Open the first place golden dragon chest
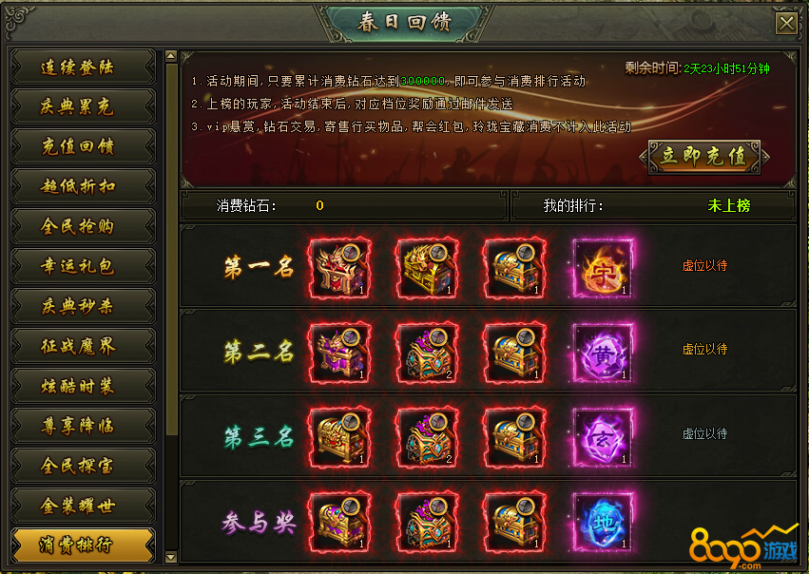This screenshot has height=574, width=809. tap(427, 268)
